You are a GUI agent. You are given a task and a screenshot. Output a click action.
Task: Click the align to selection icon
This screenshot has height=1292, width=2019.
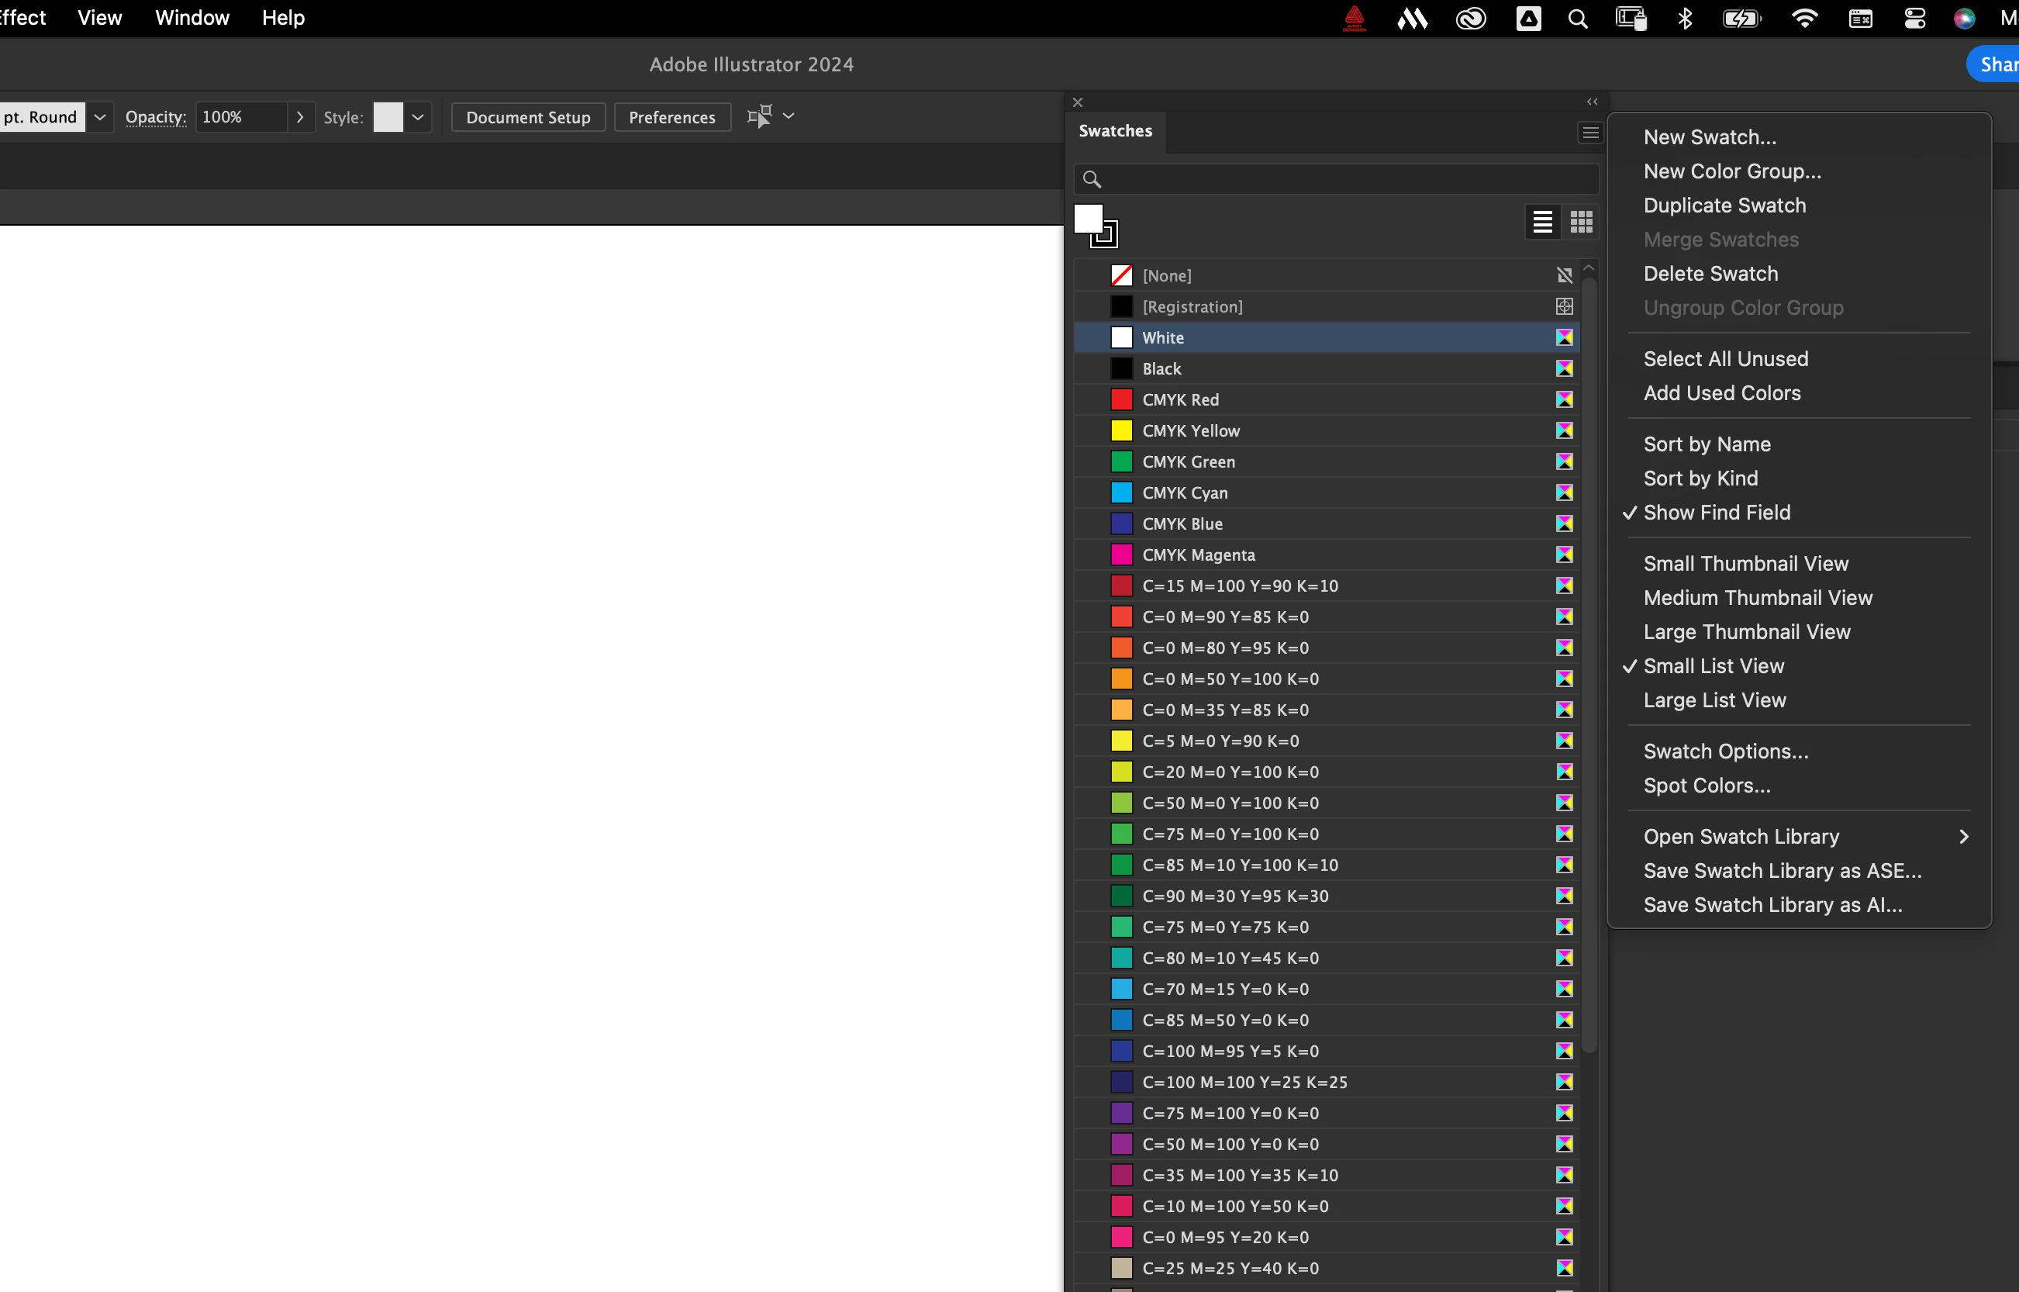(759, 116)
